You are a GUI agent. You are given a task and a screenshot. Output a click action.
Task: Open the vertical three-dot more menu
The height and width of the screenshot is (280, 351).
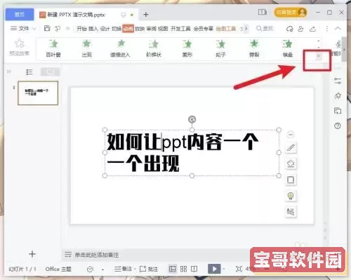pyautogui.click(x=327, y=29)
